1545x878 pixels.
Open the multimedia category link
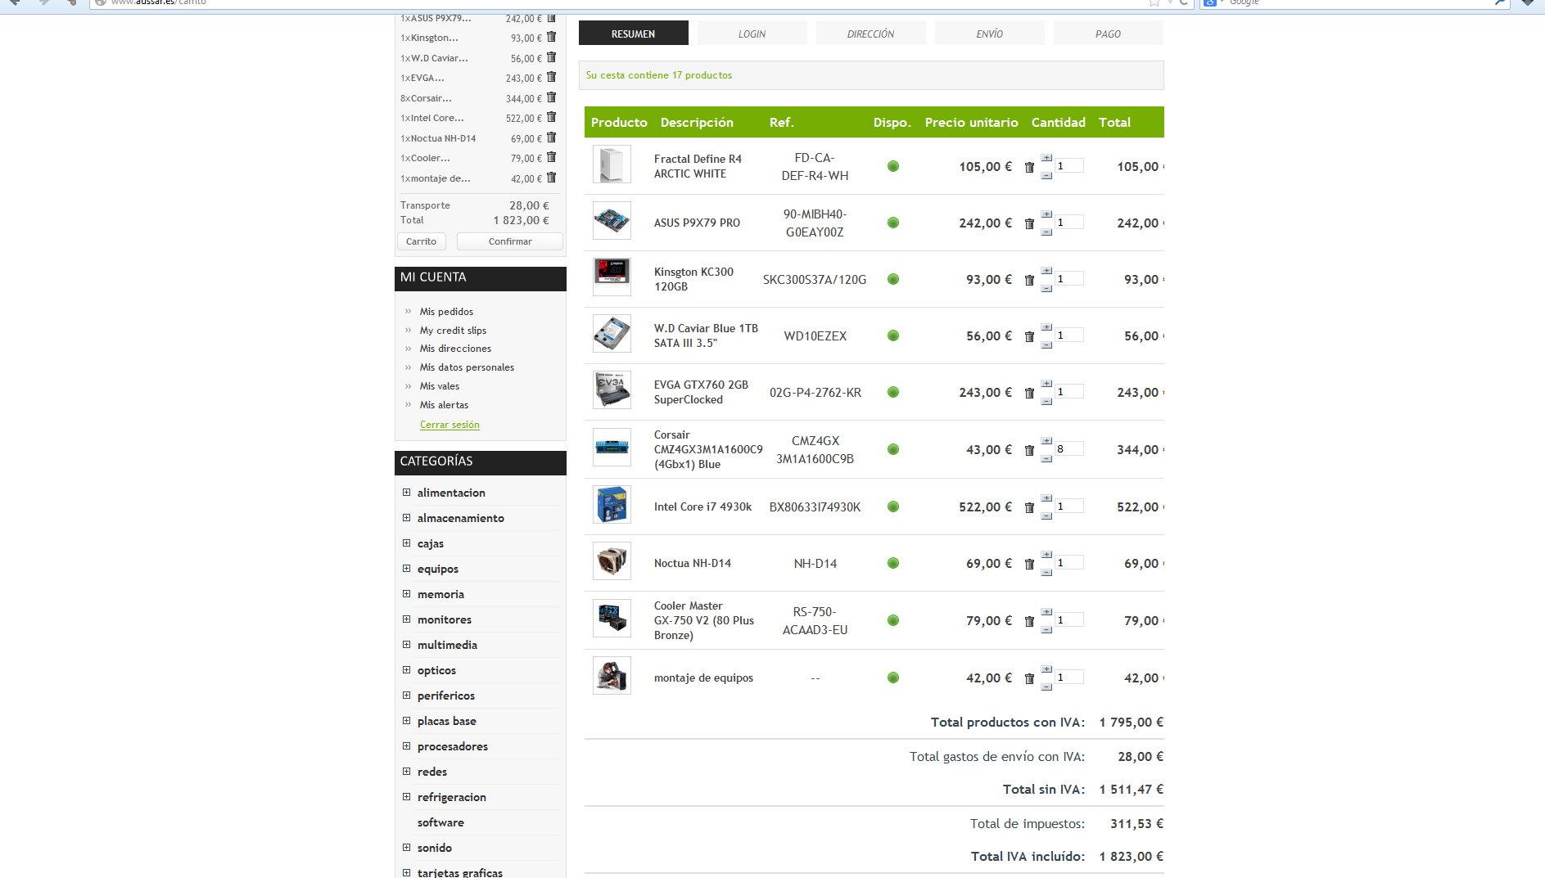coord(447,645)
